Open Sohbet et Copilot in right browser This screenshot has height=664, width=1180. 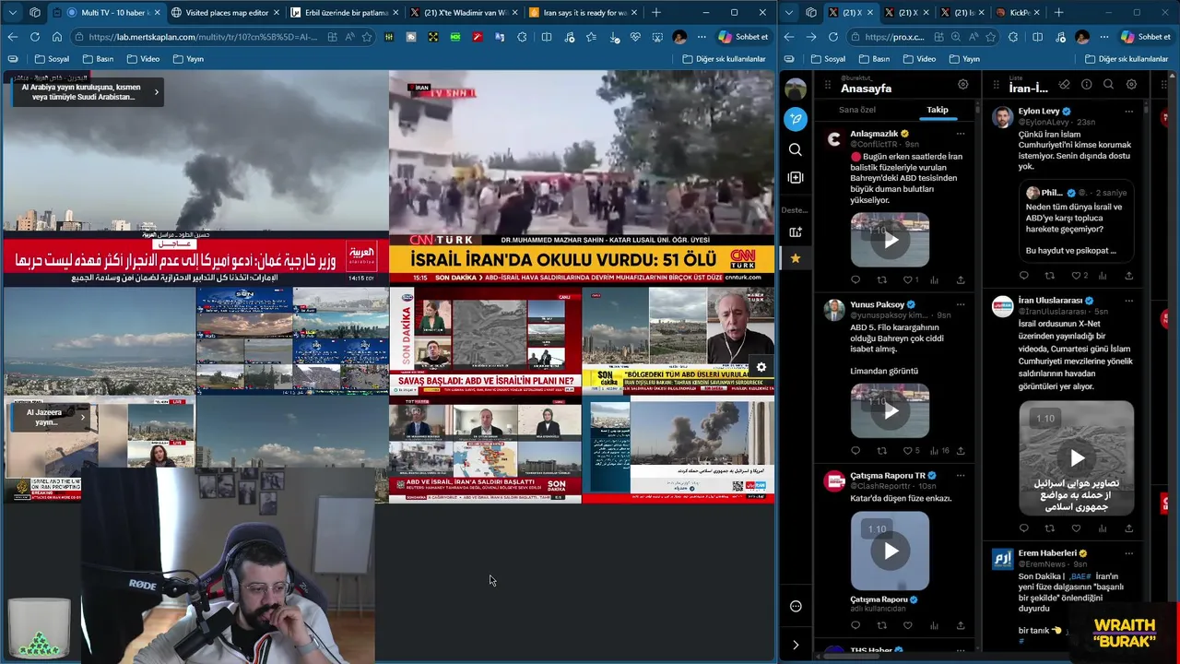point(1146,37)
